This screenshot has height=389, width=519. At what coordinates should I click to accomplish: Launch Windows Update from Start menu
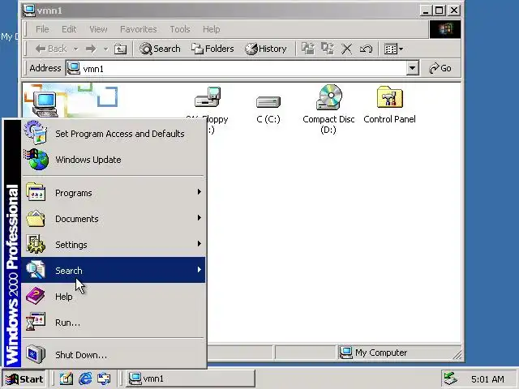114,160
